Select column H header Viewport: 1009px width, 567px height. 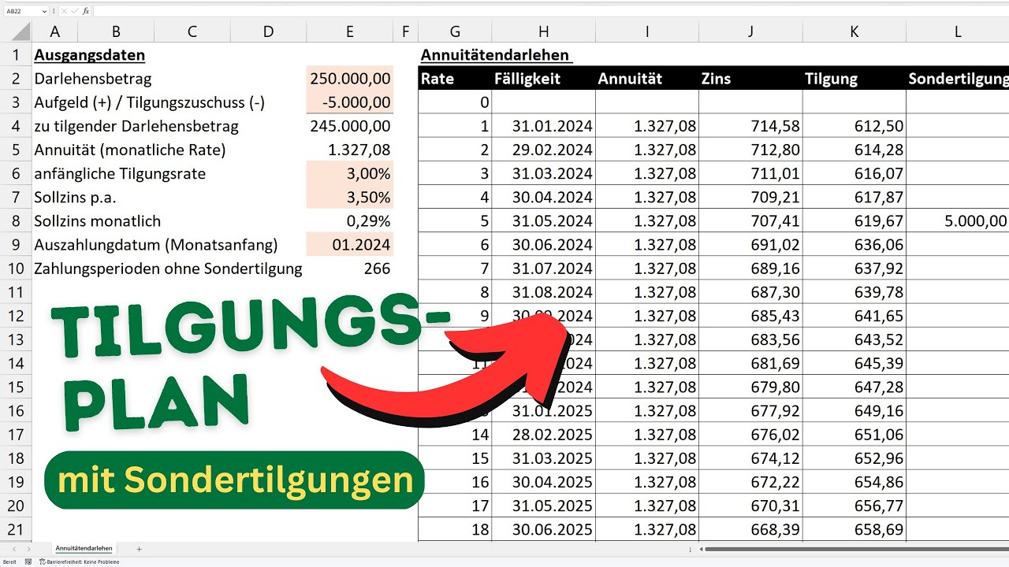[x=543, y=31]
